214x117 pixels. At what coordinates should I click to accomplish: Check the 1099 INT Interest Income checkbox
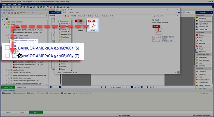click(9, 35)
